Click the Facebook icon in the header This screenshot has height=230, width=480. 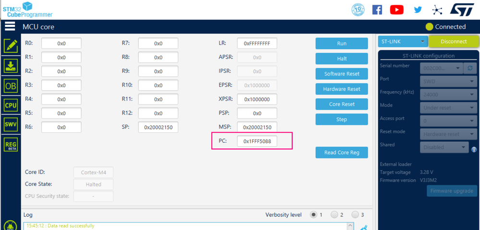pyautogui.click(x=377, y=10)
